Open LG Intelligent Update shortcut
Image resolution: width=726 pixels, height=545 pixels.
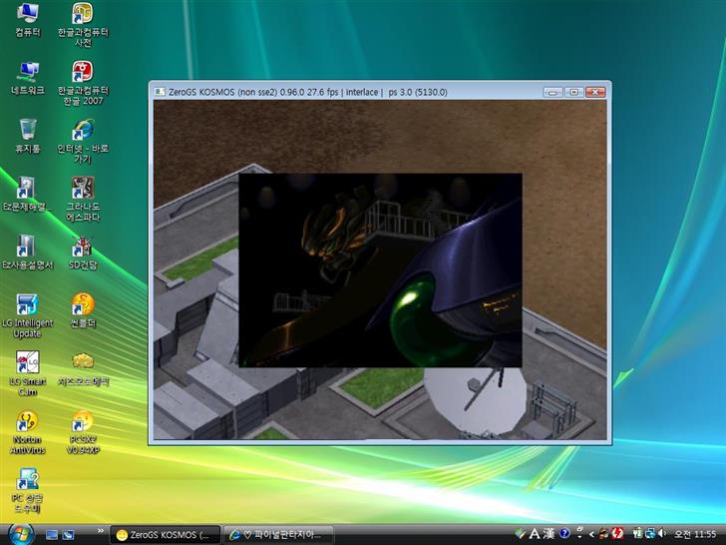click(x=27, y=316)
